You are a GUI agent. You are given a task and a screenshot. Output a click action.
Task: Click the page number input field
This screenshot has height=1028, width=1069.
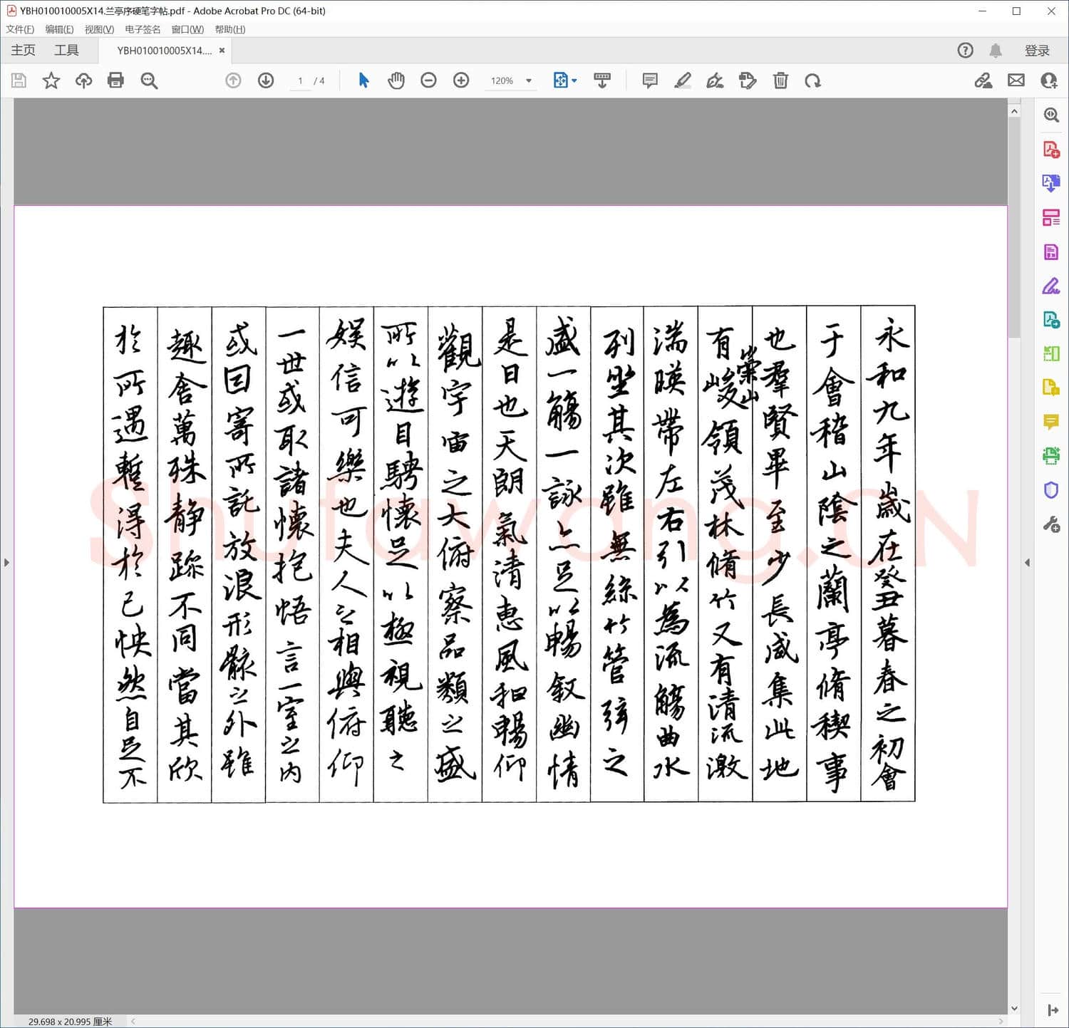300,81
